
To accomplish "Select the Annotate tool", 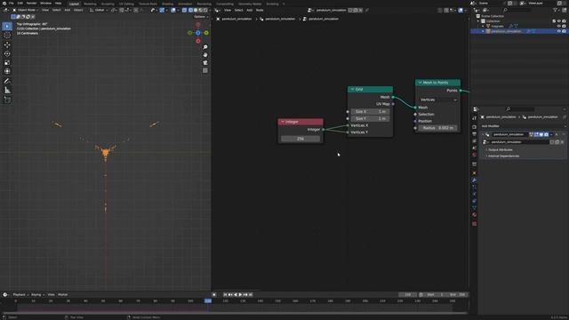I will (x=7, y=81).
